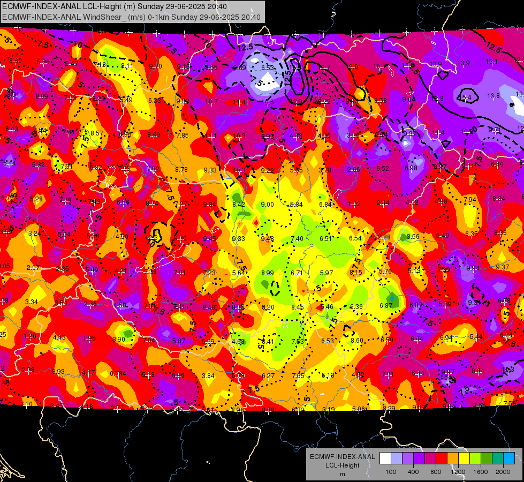Viewport: 524px width, 482px height.
Task: Click the map value 8.15
Action: click(355, 273)
